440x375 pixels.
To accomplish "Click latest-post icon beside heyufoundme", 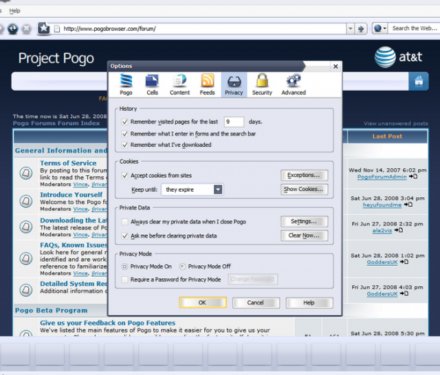I will click(x=408, y=205).
